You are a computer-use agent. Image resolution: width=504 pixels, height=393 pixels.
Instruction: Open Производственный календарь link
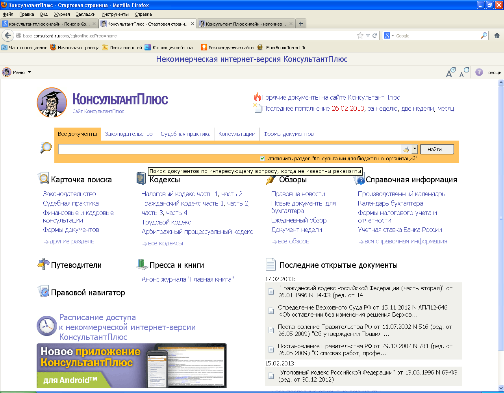tap(401, 194)
